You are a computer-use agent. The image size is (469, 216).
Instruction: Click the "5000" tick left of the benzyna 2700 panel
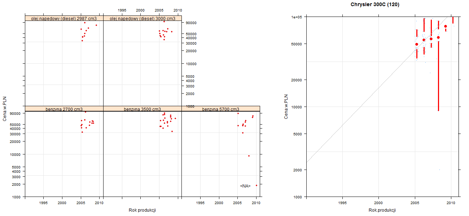pyautogui.click(x=17, y=167)
